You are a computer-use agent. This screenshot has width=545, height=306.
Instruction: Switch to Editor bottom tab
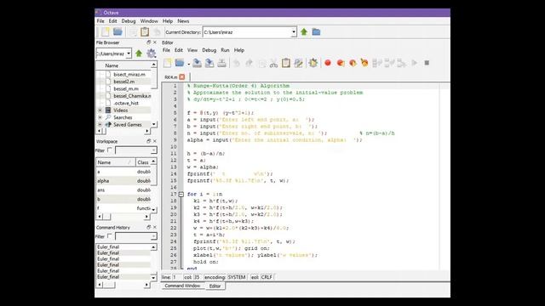(x=215, y=286)
